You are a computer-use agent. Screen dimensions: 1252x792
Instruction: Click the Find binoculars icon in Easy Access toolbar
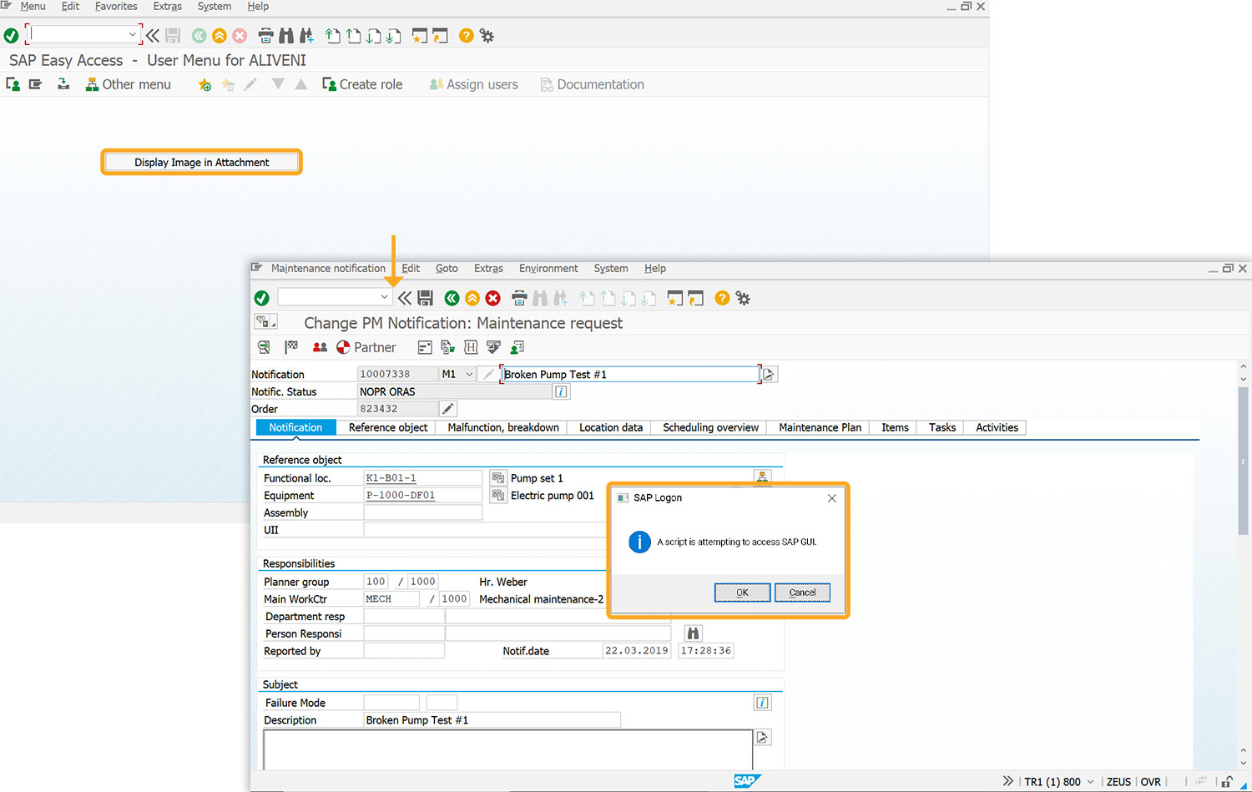click(x=286, y=36)
